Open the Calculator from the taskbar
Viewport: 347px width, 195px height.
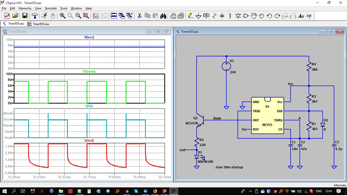click(x=89, y=191)
